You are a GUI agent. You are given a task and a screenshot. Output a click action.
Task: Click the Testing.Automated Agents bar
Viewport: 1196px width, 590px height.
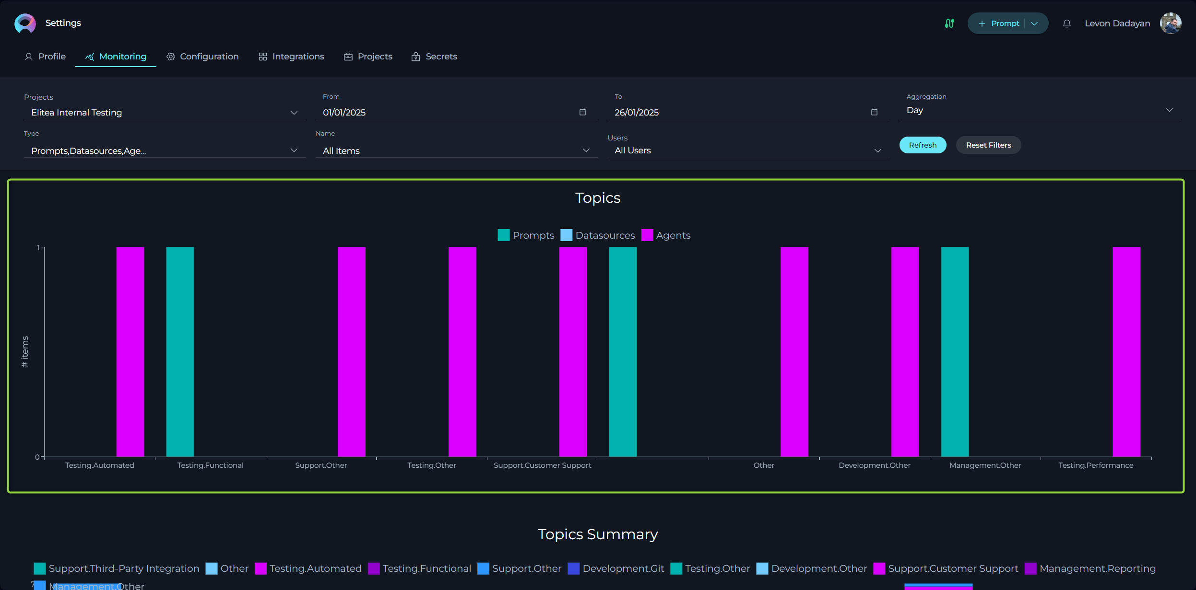pyautogui.click(x=130, y=352)
